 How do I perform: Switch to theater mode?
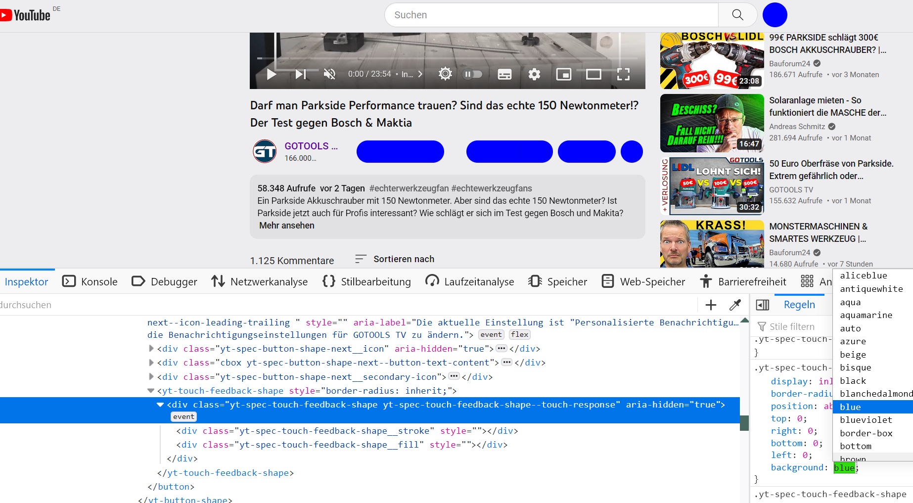[593, 74]
